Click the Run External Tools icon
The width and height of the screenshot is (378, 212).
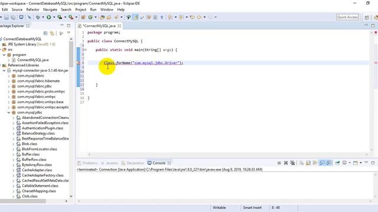[71, 17]
